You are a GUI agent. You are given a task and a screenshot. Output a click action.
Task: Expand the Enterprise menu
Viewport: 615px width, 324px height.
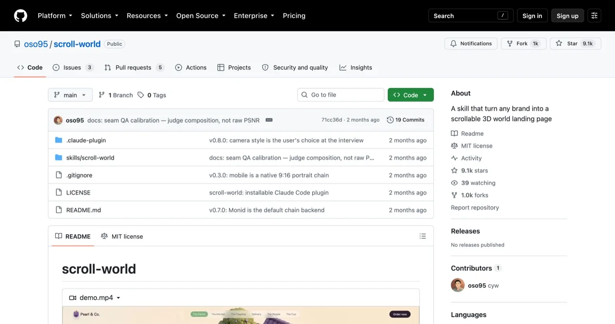(x=254, y=16)
